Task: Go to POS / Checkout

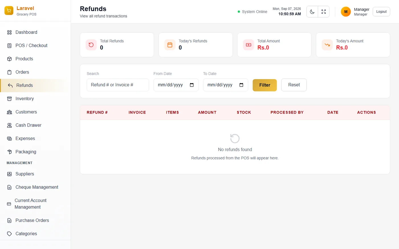Action: pos(35,46)
